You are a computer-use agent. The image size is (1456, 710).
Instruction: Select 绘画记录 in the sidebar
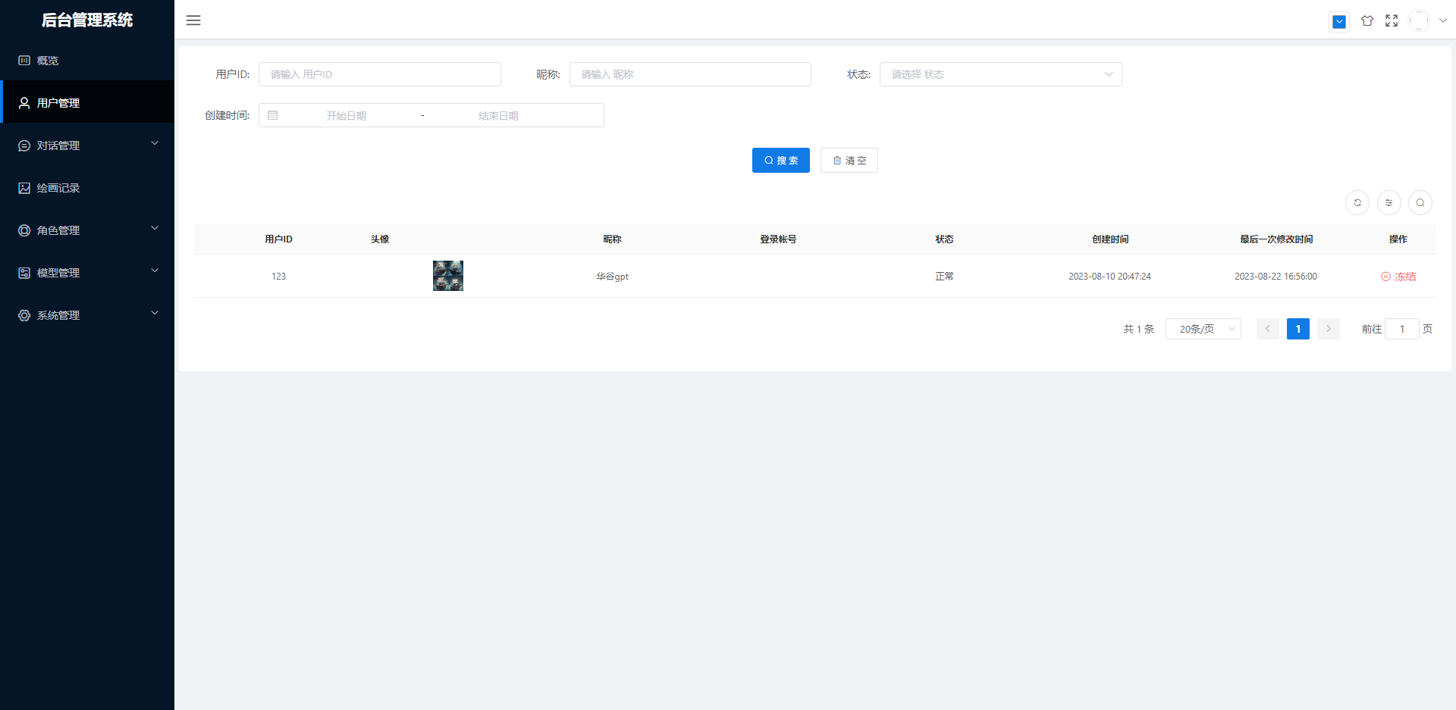click(x=58, y=188)
